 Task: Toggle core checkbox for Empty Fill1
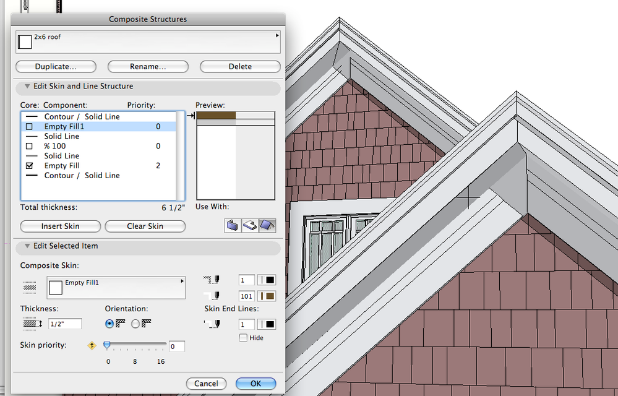tap(29, 126)
